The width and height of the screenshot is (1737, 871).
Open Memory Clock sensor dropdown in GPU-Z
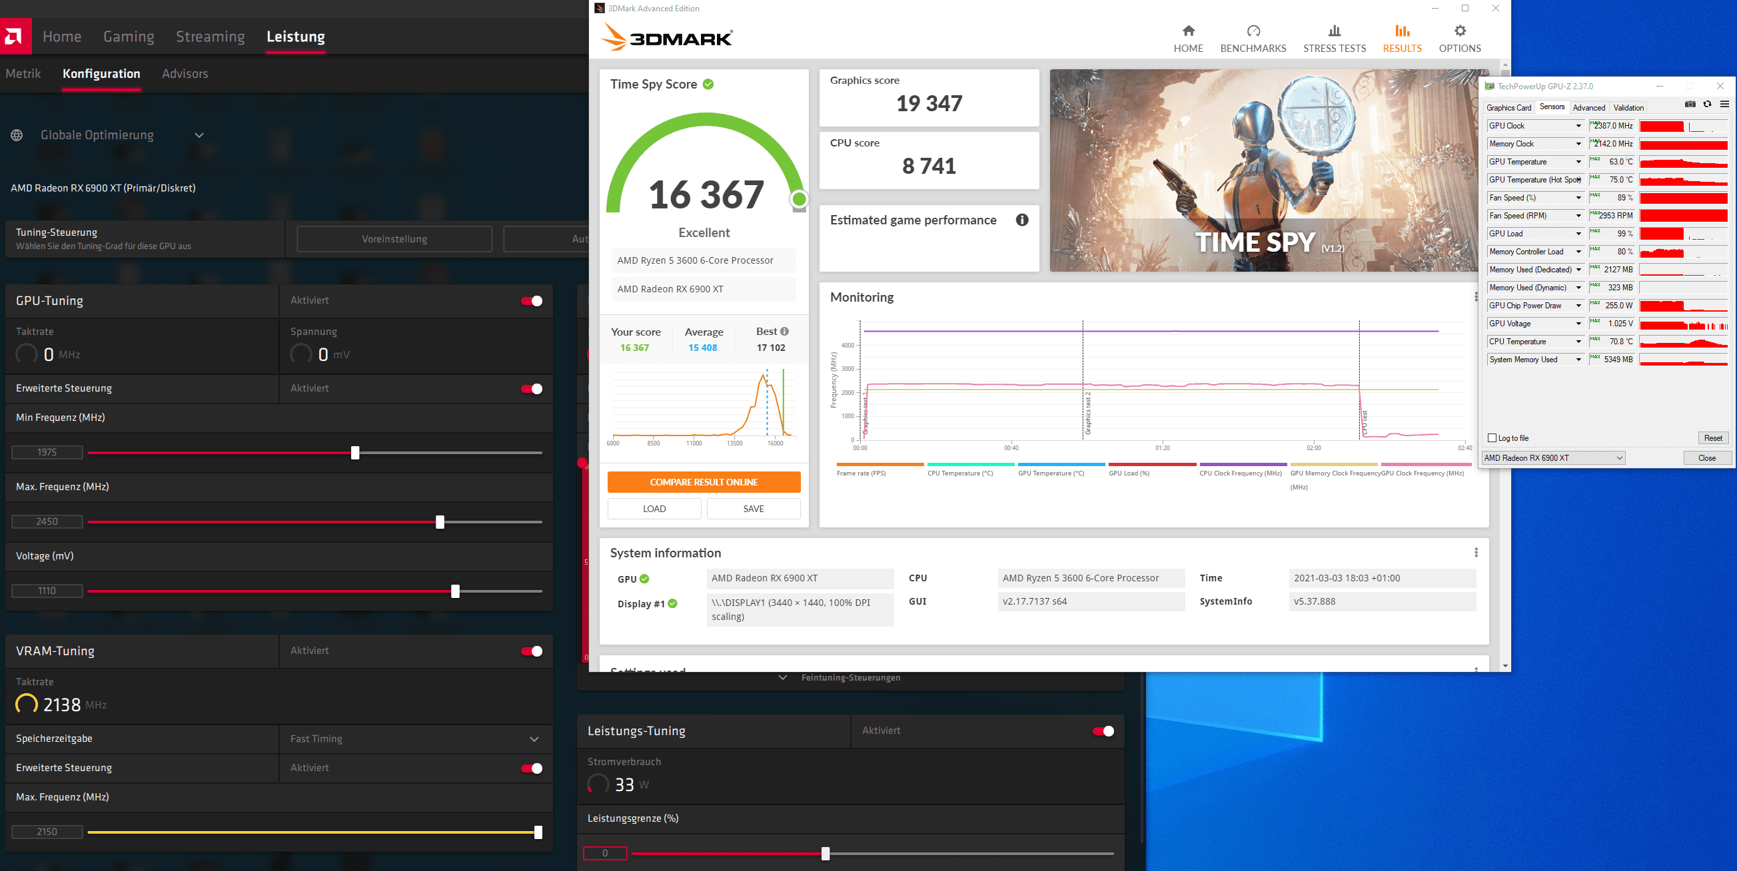[x=1578, y=144]
